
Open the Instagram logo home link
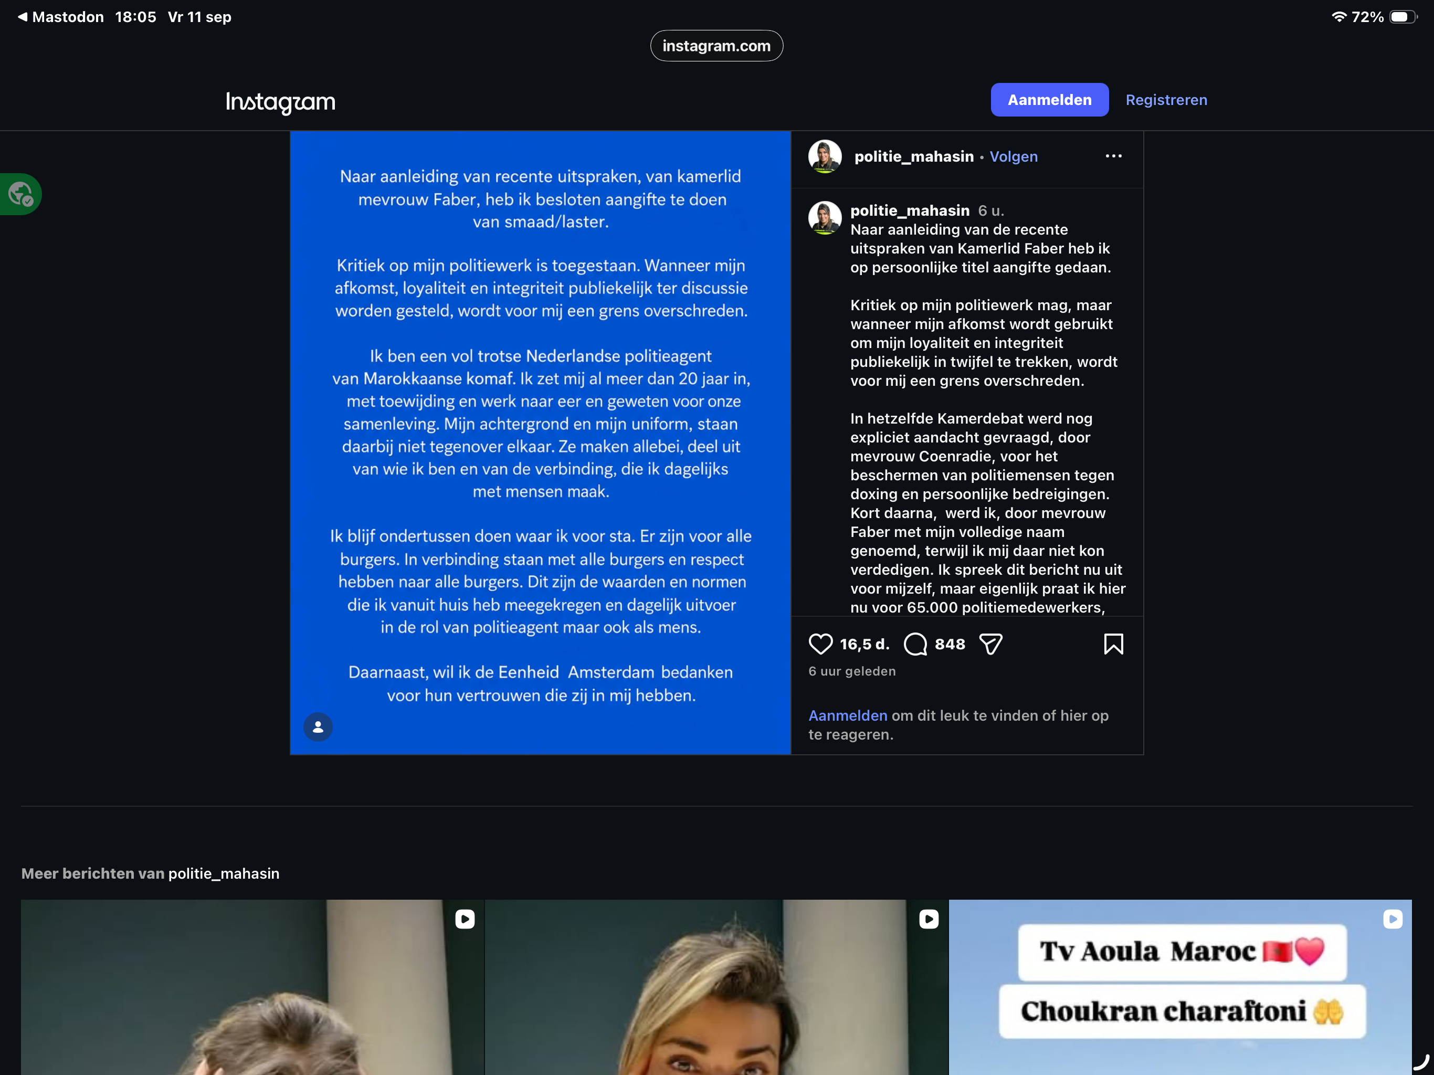coord(281,102)
